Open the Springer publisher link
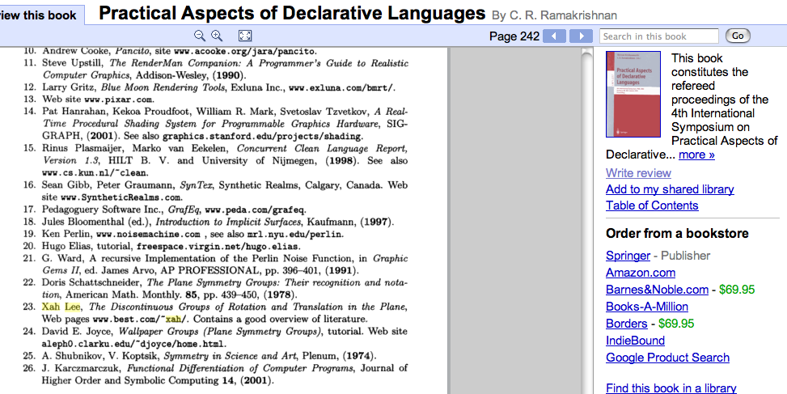This screenshot has width=787, height=394. 628,256
